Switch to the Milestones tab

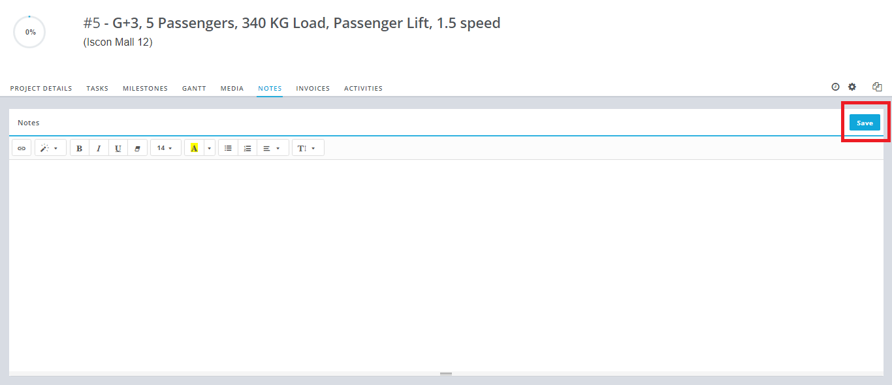point(145,88)
